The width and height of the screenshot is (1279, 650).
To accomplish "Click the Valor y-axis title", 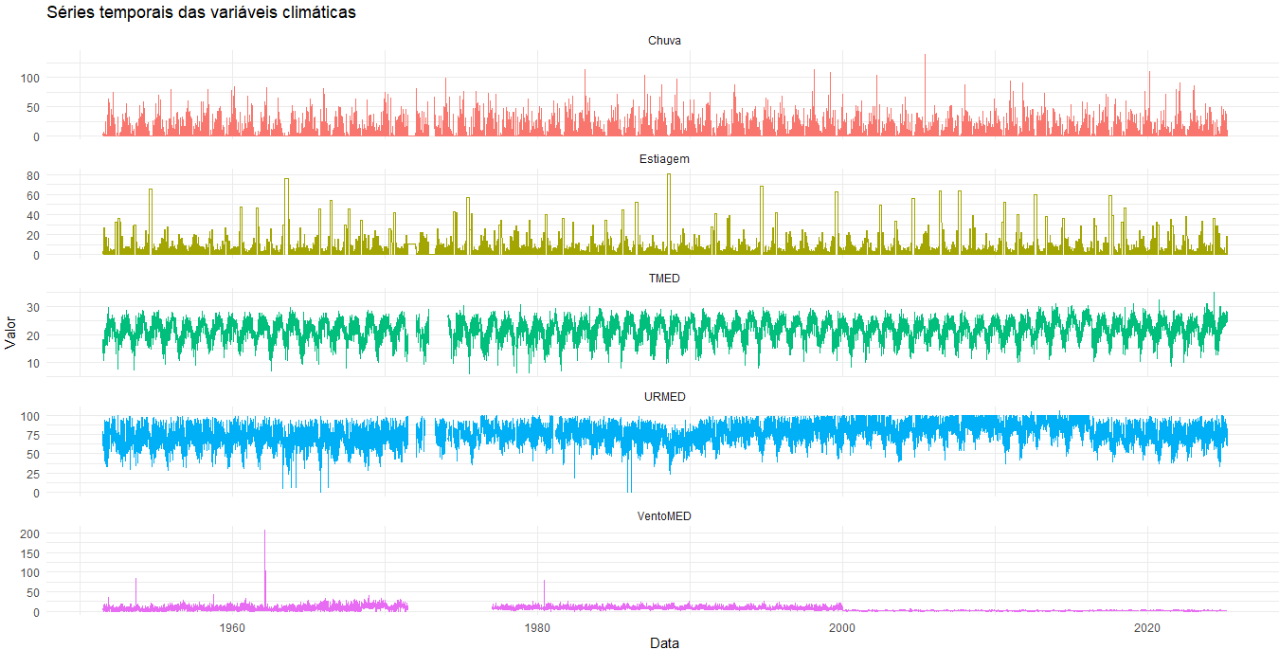I will coord(10,334).
